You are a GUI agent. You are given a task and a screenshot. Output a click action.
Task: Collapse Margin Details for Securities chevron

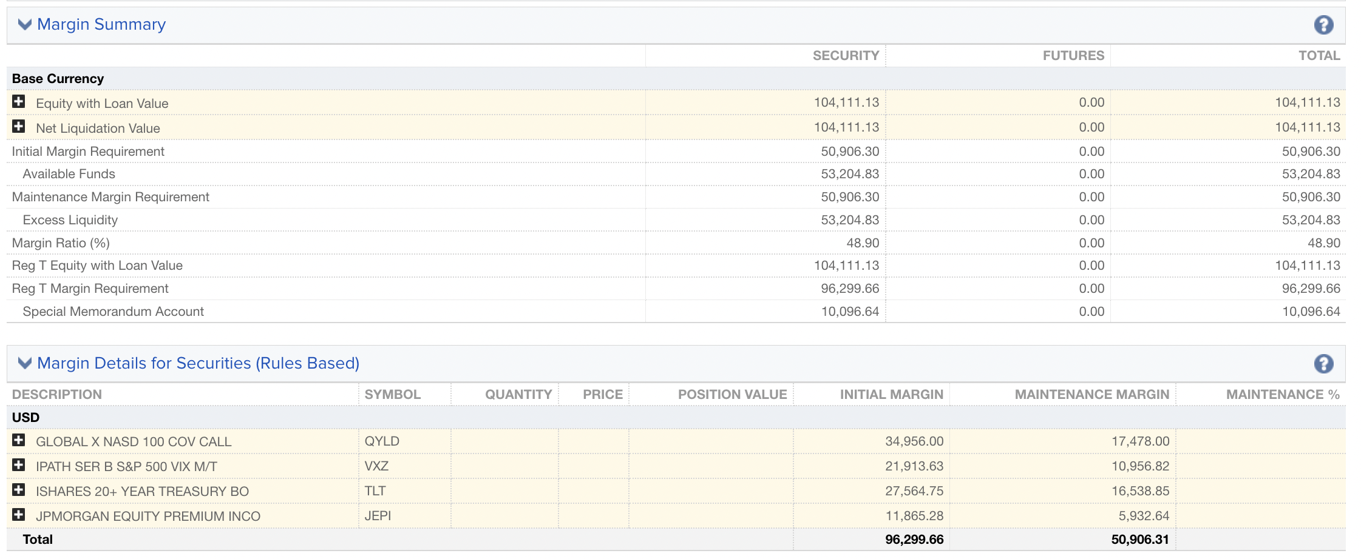pyautogui.click(x=24, y=363)
